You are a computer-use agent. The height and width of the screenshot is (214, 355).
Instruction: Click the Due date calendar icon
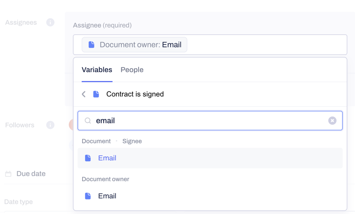pos(9,174)
